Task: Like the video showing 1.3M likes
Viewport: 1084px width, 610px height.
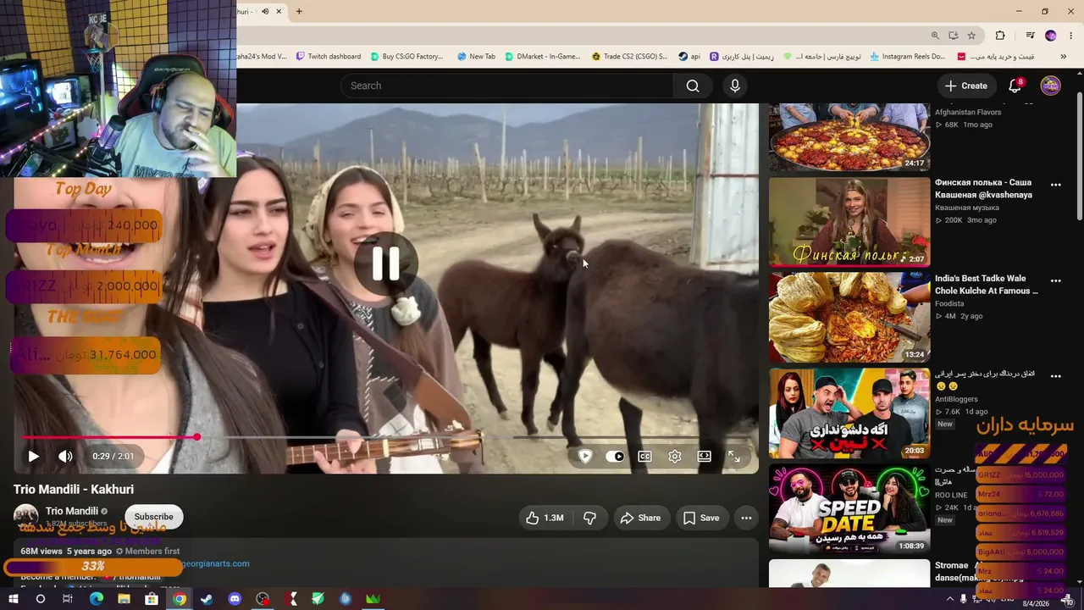Action: (545, 518)
